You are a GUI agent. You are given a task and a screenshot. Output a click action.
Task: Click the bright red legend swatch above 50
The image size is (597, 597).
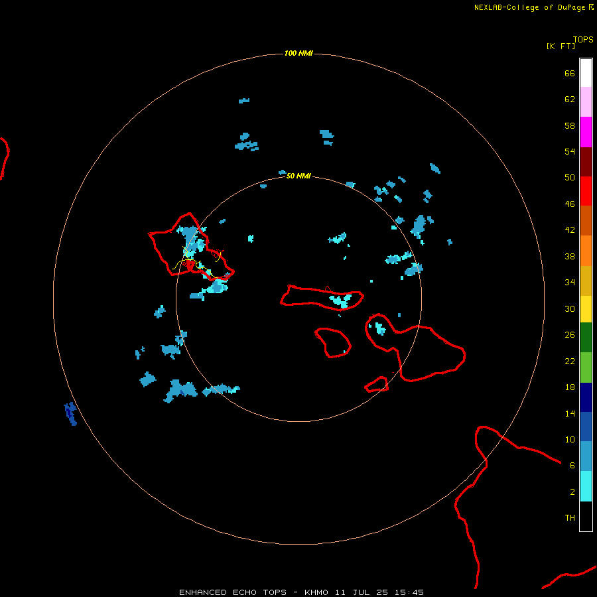click(586, 191)
